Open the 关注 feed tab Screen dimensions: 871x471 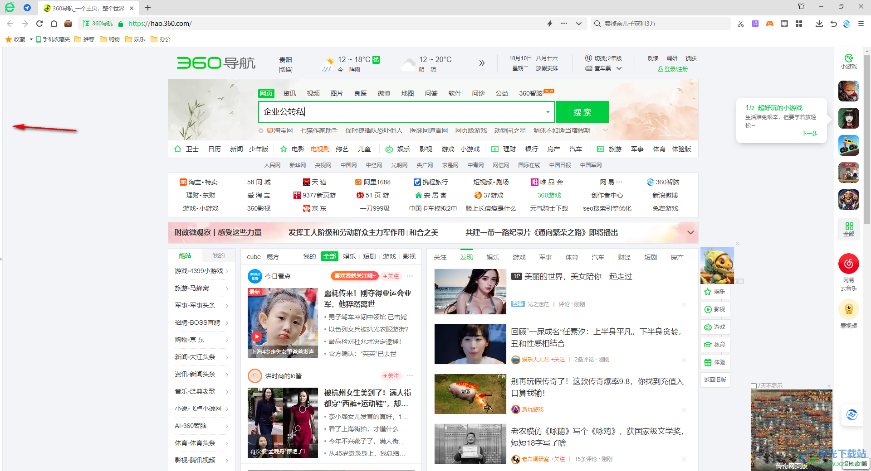[x=440, y=257]
